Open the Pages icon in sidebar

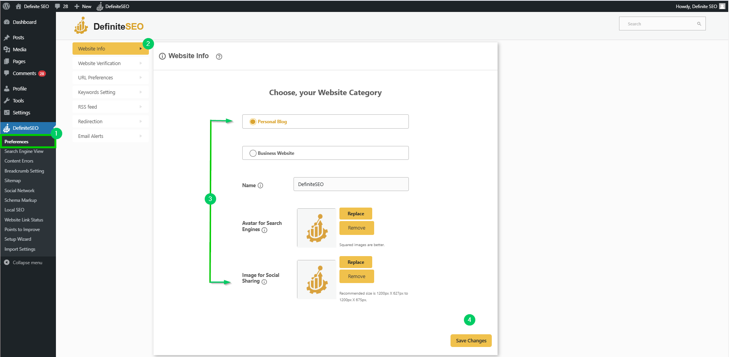click(x=7, y=61)
